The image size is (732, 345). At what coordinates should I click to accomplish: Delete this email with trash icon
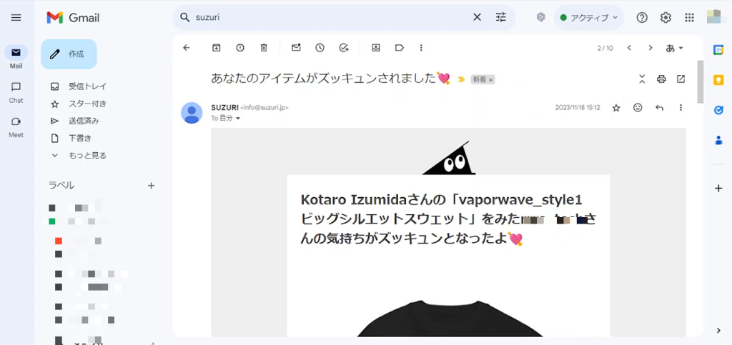coord(264,48)
